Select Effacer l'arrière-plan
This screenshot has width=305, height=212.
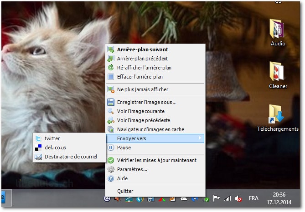pos(155,77)
